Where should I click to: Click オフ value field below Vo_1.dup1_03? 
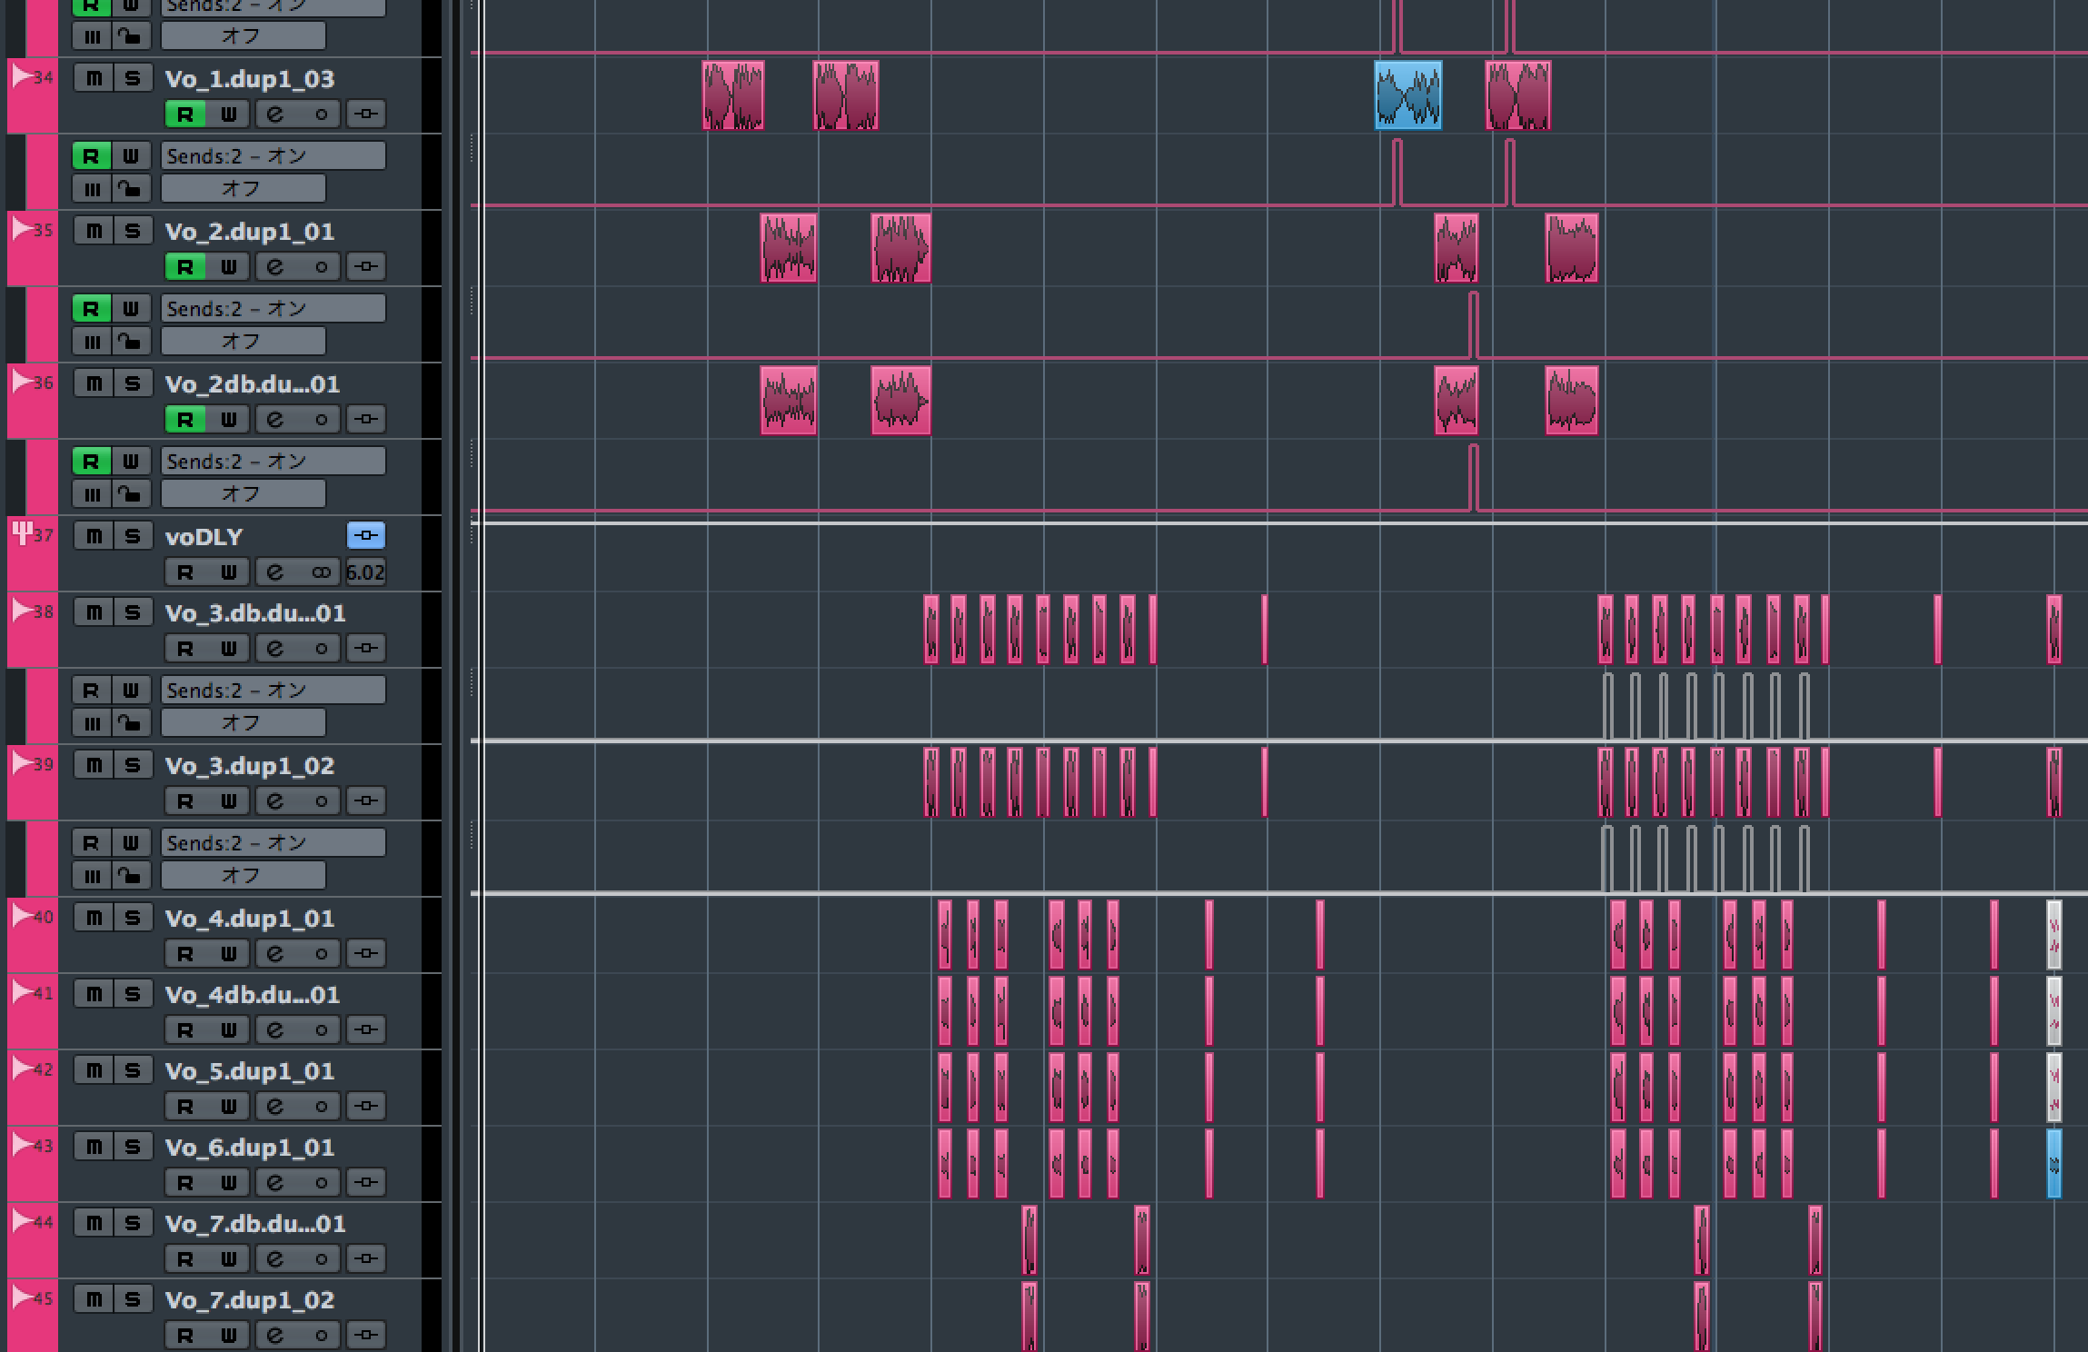244,189
